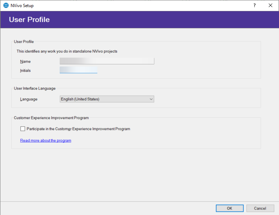Screen dimensions: 279x215
Task: Click the Name label
Action: 25,62
